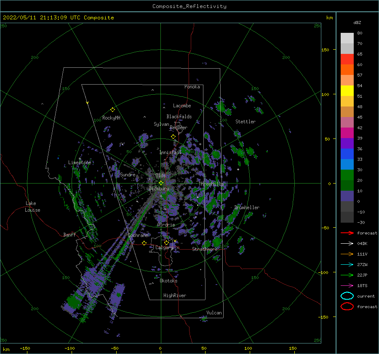379x354 pixels.
Task: Click the Didsbury label
Action: [159, 189]
